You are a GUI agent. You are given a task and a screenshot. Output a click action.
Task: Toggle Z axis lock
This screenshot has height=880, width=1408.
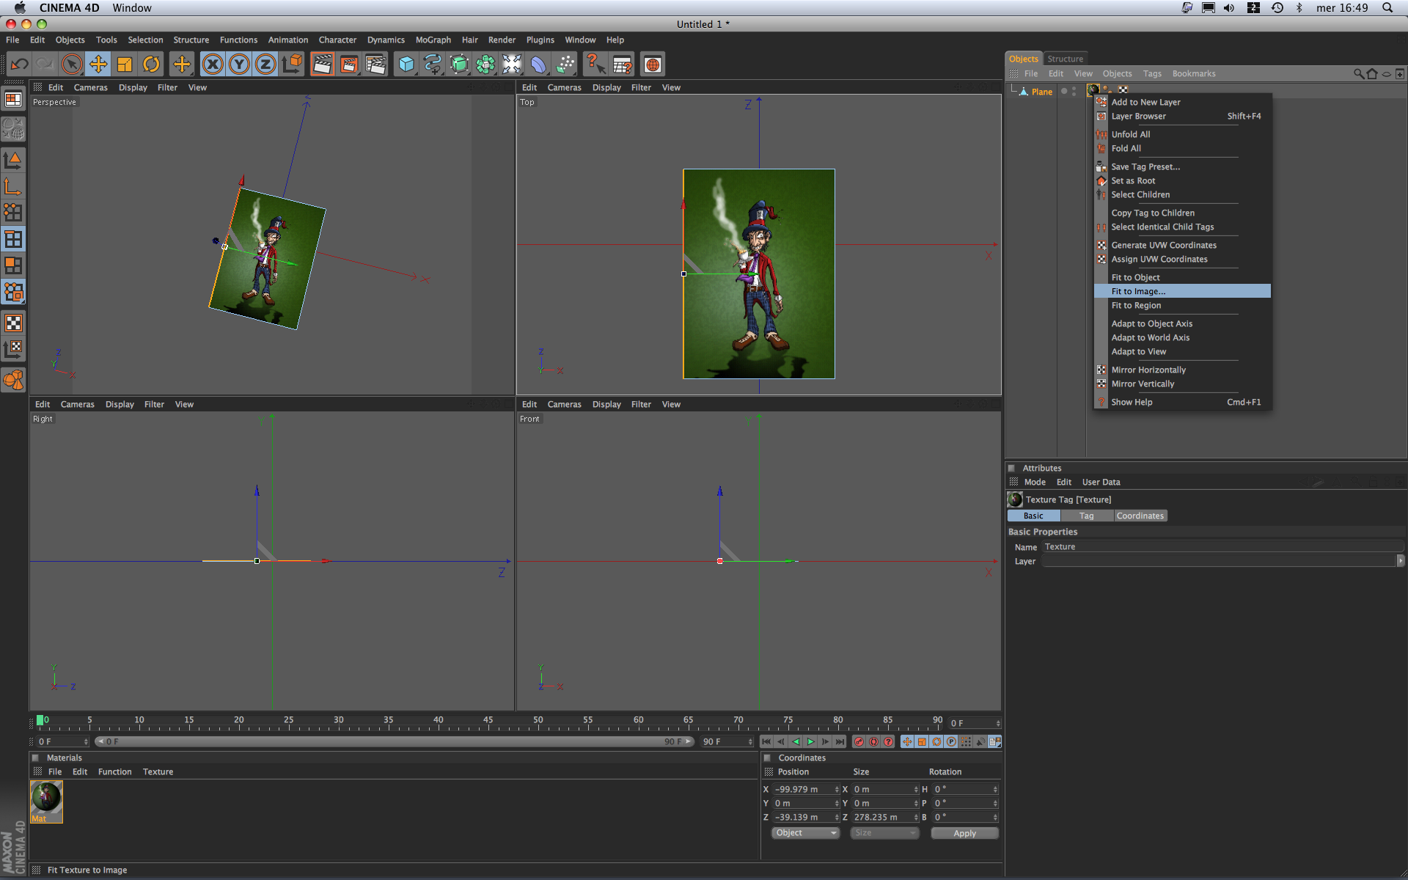click(x=265, y=65)
